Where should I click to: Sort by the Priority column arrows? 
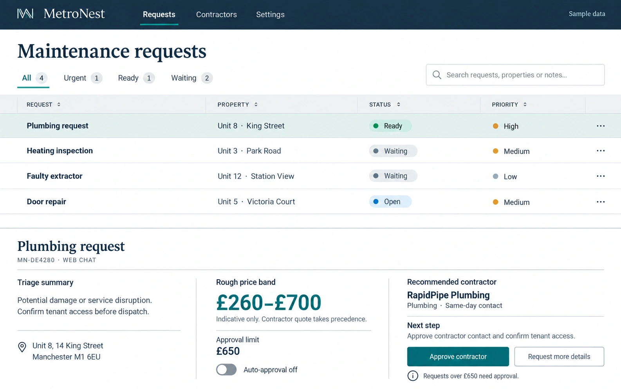pos(525,105)
